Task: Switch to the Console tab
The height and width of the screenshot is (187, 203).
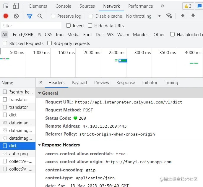Action: click(x=63, y=6)
